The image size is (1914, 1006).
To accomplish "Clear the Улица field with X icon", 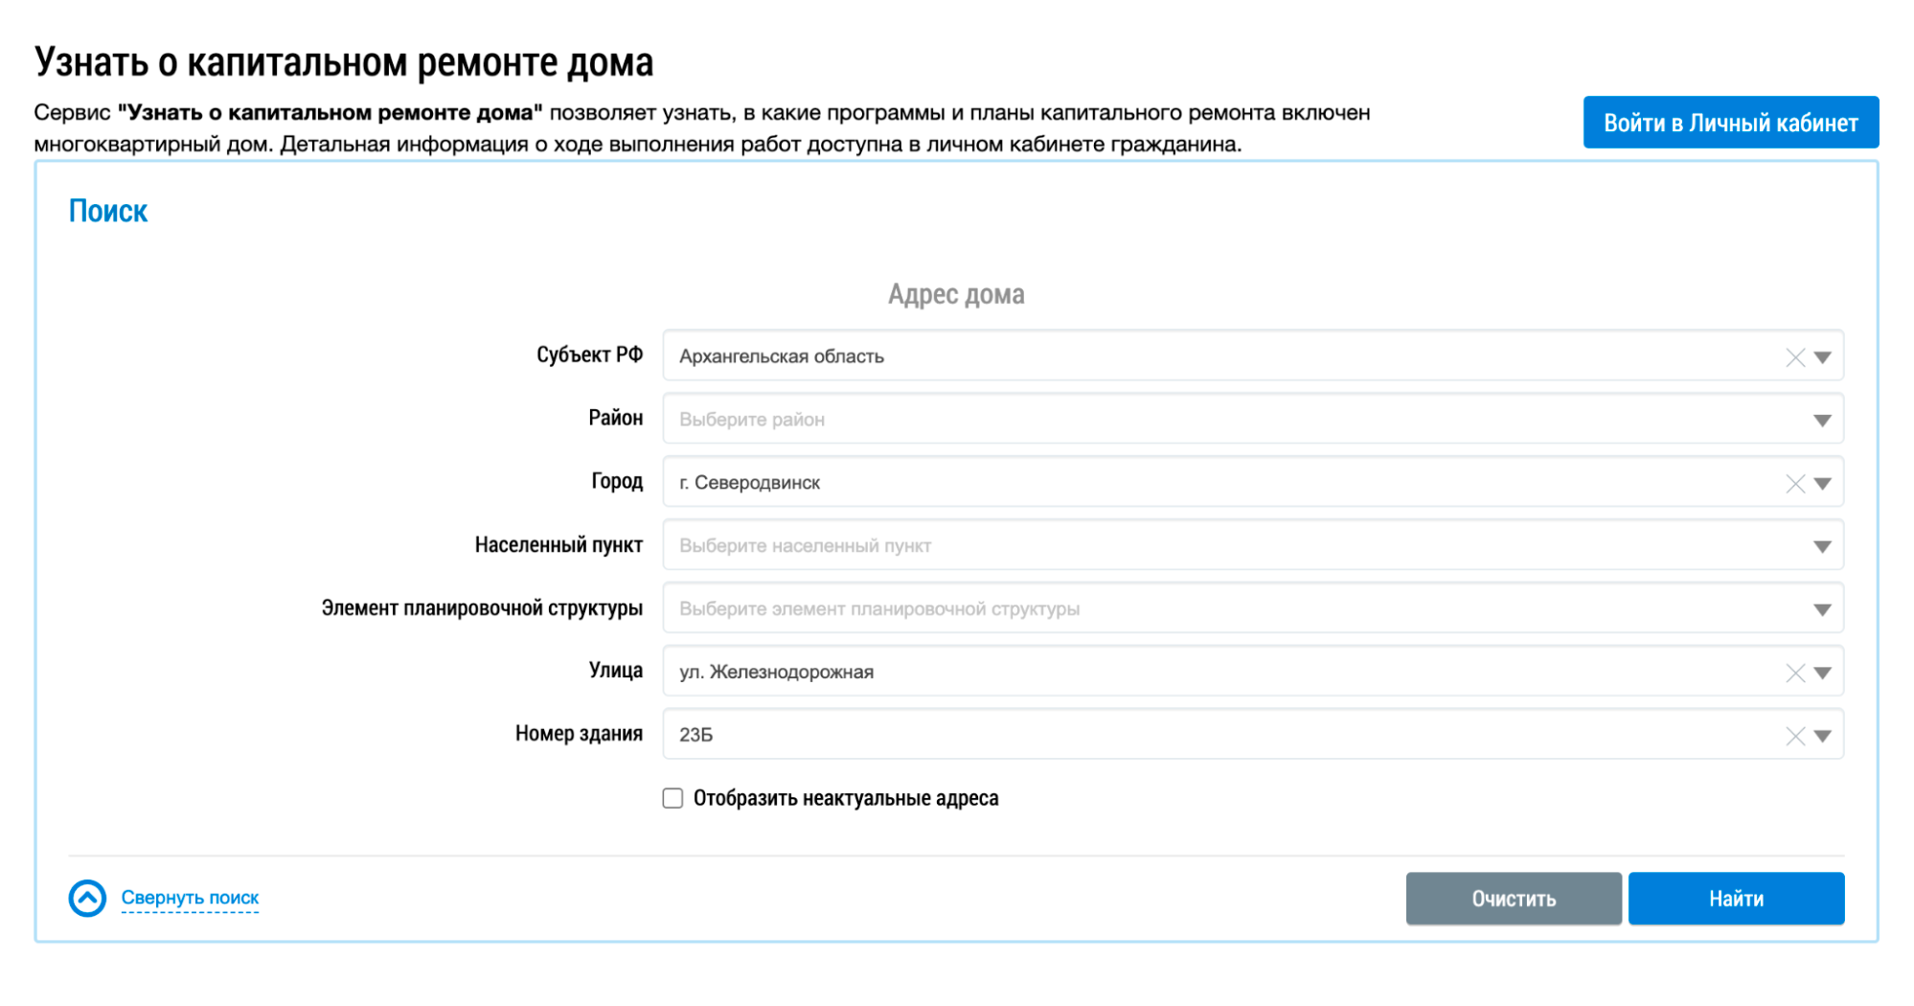I will 1794,674.
